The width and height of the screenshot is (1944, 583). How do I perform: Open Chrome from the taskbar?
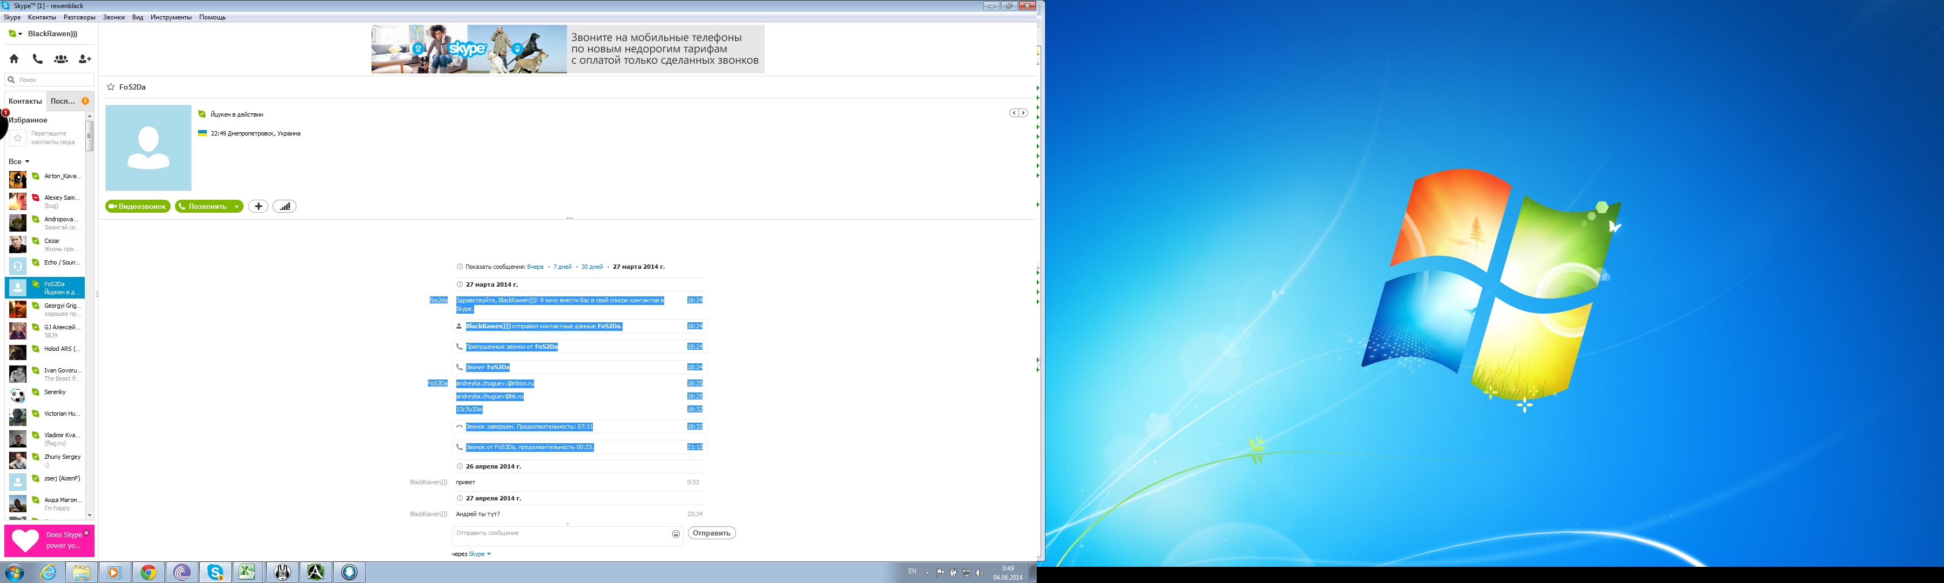coord(148,572)
